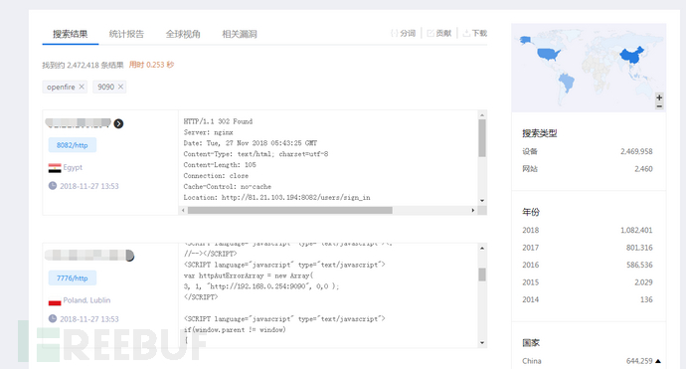Click scroll down arrow in second response box
This screenshot has height=369, width=686.
482,343
